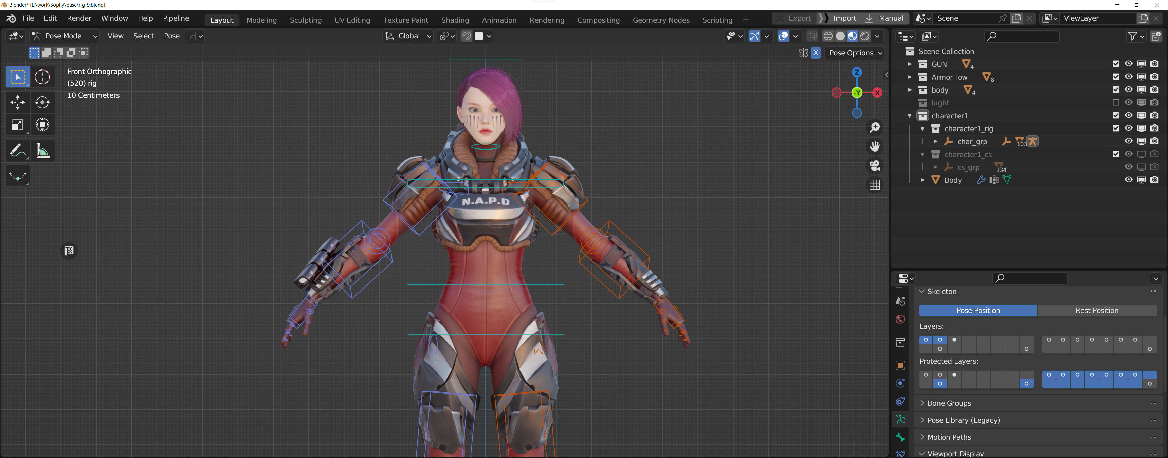
Task: Toggle X-axis mirror in pose options
Action: point(816,53)
